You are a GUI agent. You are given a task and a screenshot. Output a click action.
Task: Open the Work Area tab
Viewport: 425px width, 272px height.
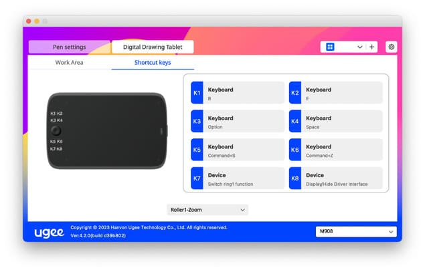tap(69, 63)
